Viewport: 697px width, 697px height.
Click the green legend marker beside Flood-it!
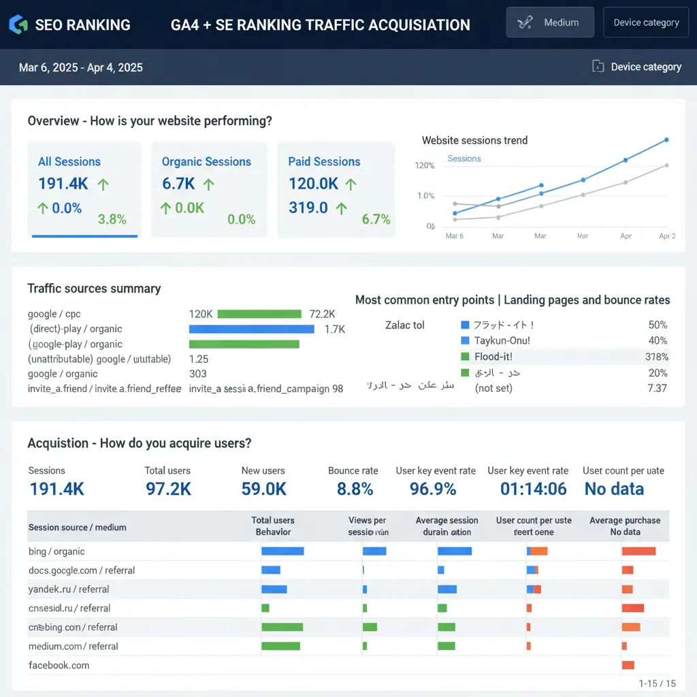point(466,356)
